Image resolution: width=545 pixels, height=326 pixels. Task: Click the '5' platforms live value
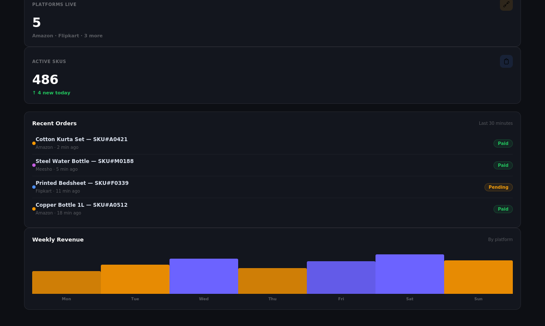point(36,23)
